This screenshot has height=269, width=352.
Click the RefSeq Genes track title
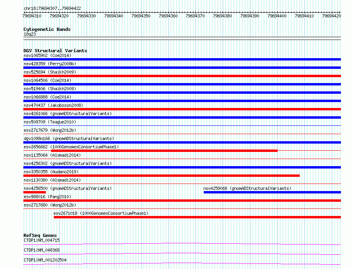point(40,235)
